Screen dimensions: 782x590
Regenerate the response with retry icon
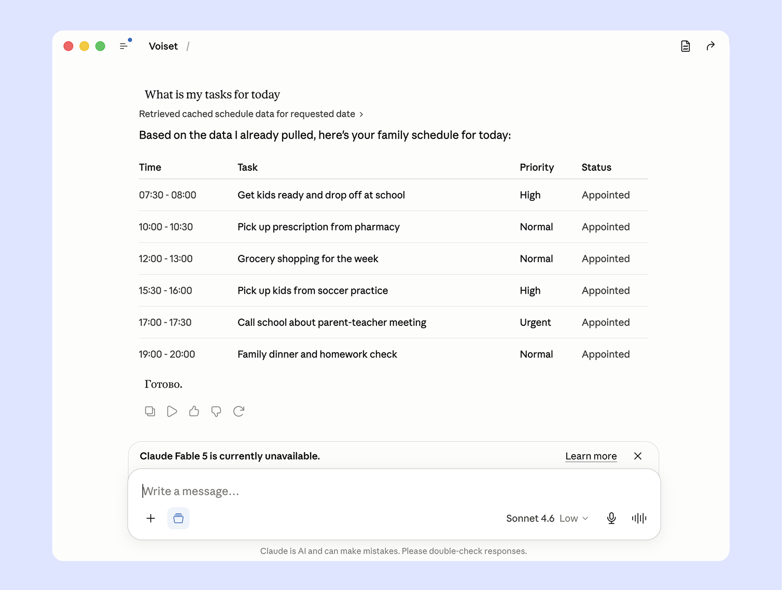(x=239, y=411)
